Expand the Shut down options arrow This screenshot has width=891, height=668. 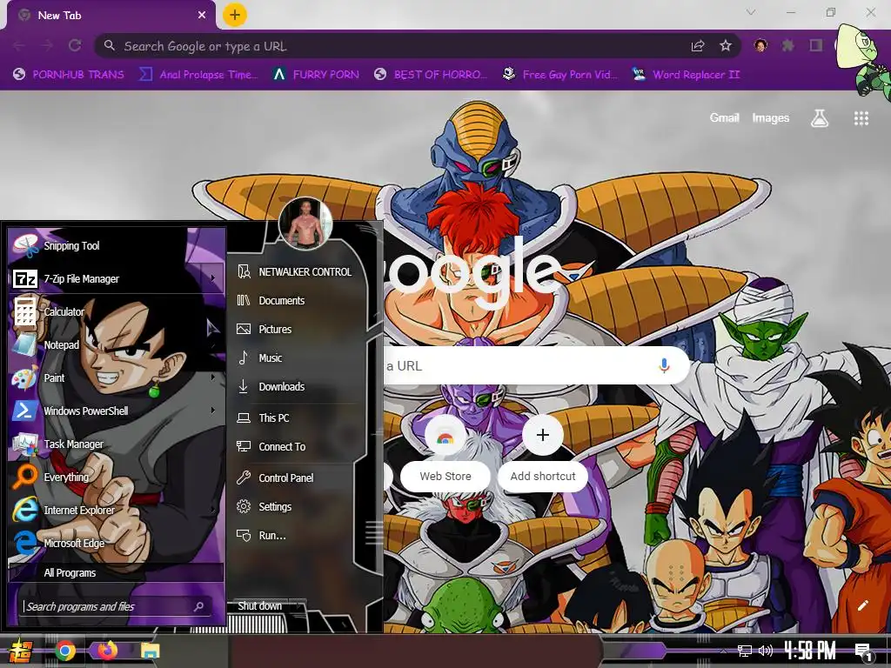point(299,606)
